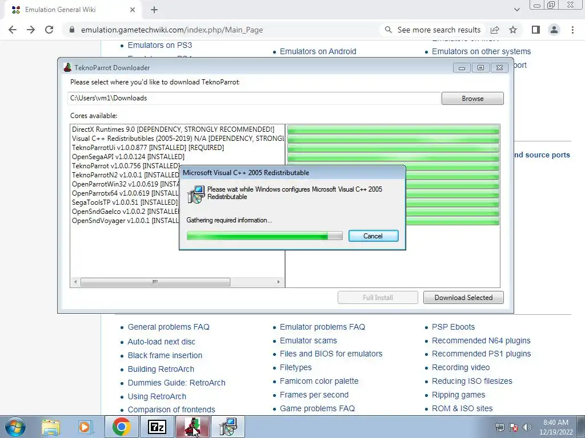This screenshot has height=438, width=585.
Task: Open Emulators on Android link
Action: [x=318, y=51]
